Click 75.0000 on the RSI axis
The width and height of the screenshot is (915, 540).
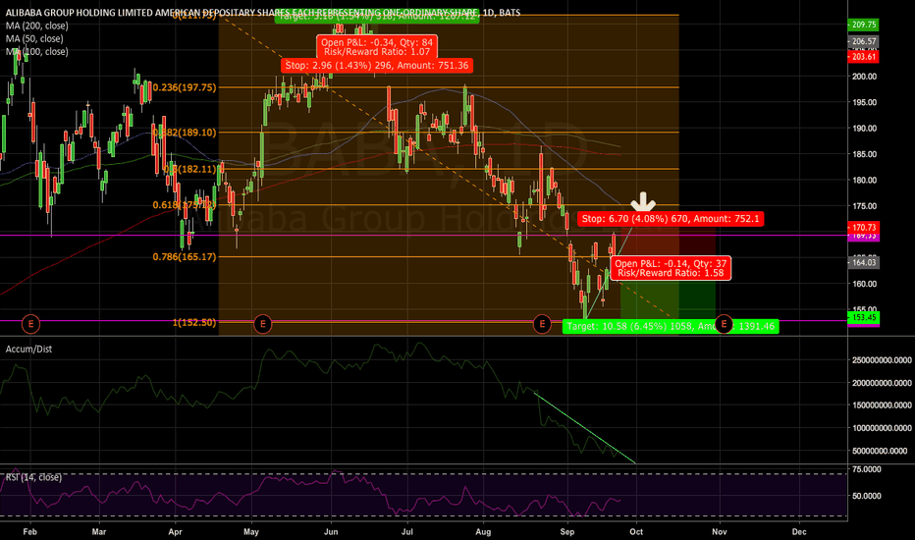point(867,469)
